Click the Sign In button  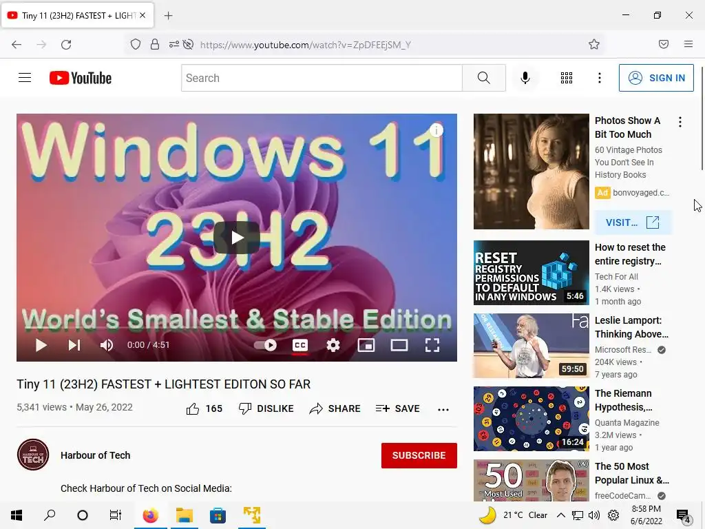click(656, 78)
